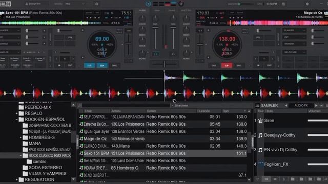Expand the REGALO folder
328x184 pixels.
[16, 113]
